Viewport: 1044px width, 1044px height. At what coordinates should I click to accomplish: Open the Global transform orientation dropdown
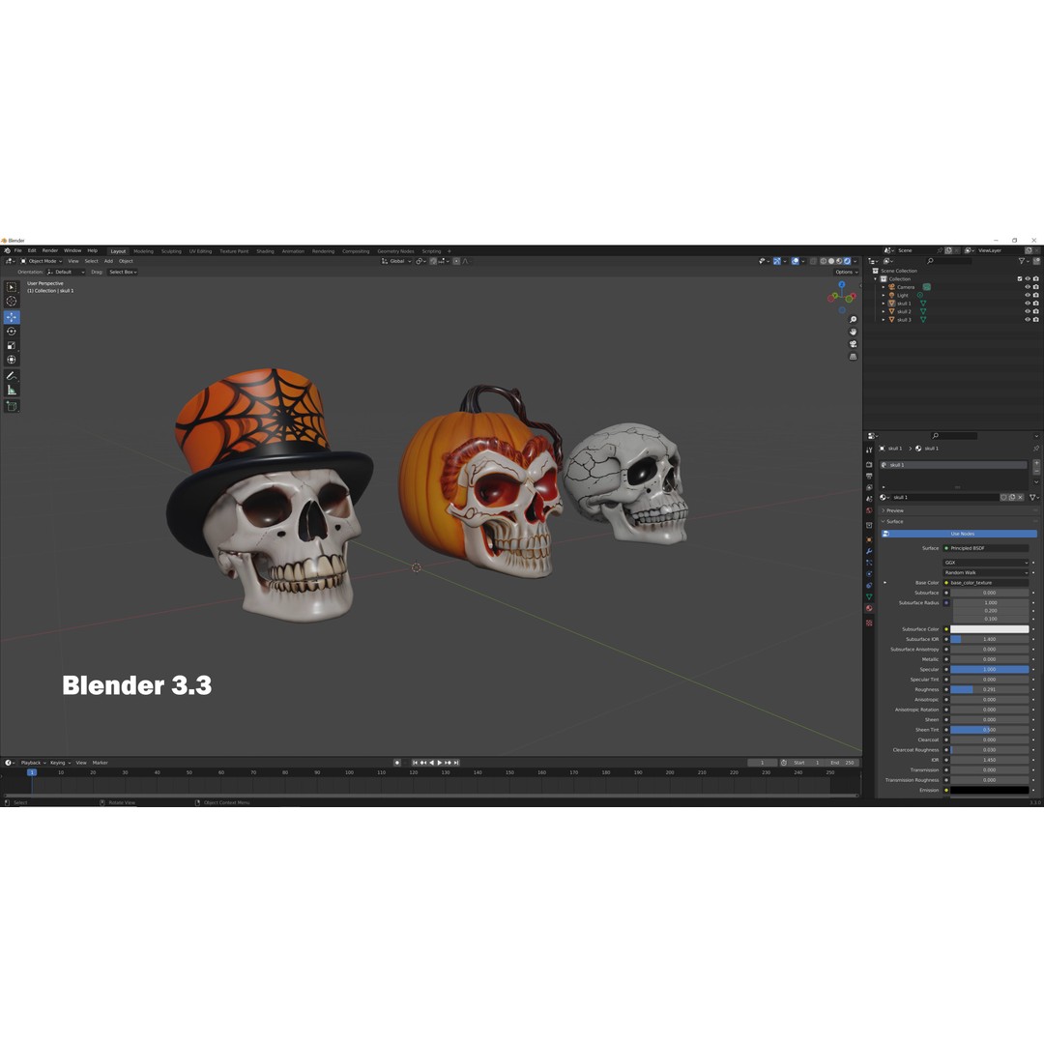point(396,261)
